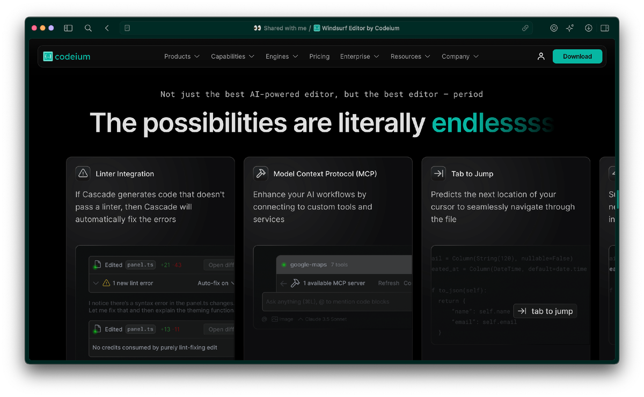
Task: Click the "email": self.email code line
Action: point(484,322)
